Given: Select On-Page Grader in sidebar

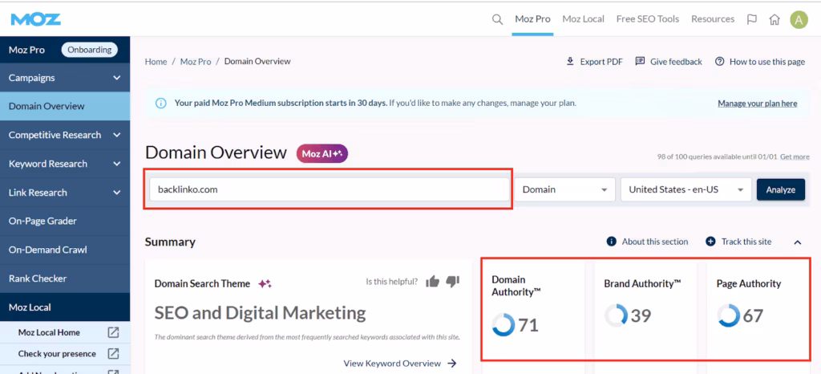Looking at the screenshot, I should (x=42, y=221).
